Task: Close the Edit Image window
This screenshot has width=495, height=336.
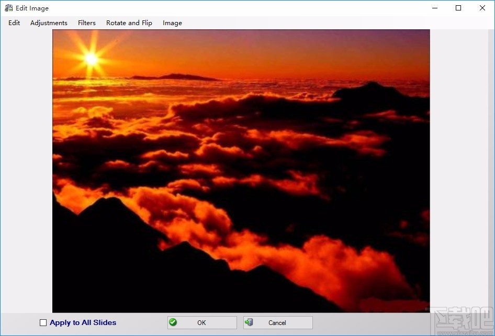Action: [x=482, y=8]
